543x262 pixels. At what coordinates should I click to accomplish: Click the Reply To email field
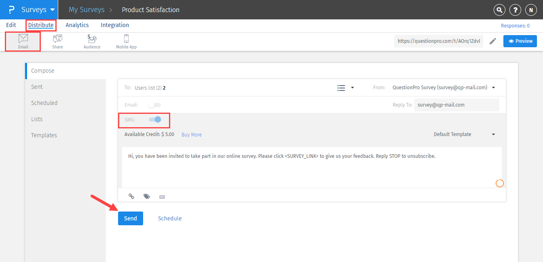[456, 105]
